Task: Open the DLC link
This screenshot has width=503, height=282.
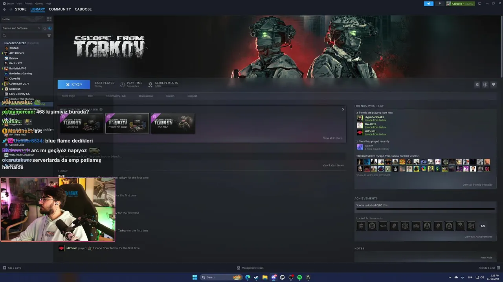Action: click(x=90, y=96)
